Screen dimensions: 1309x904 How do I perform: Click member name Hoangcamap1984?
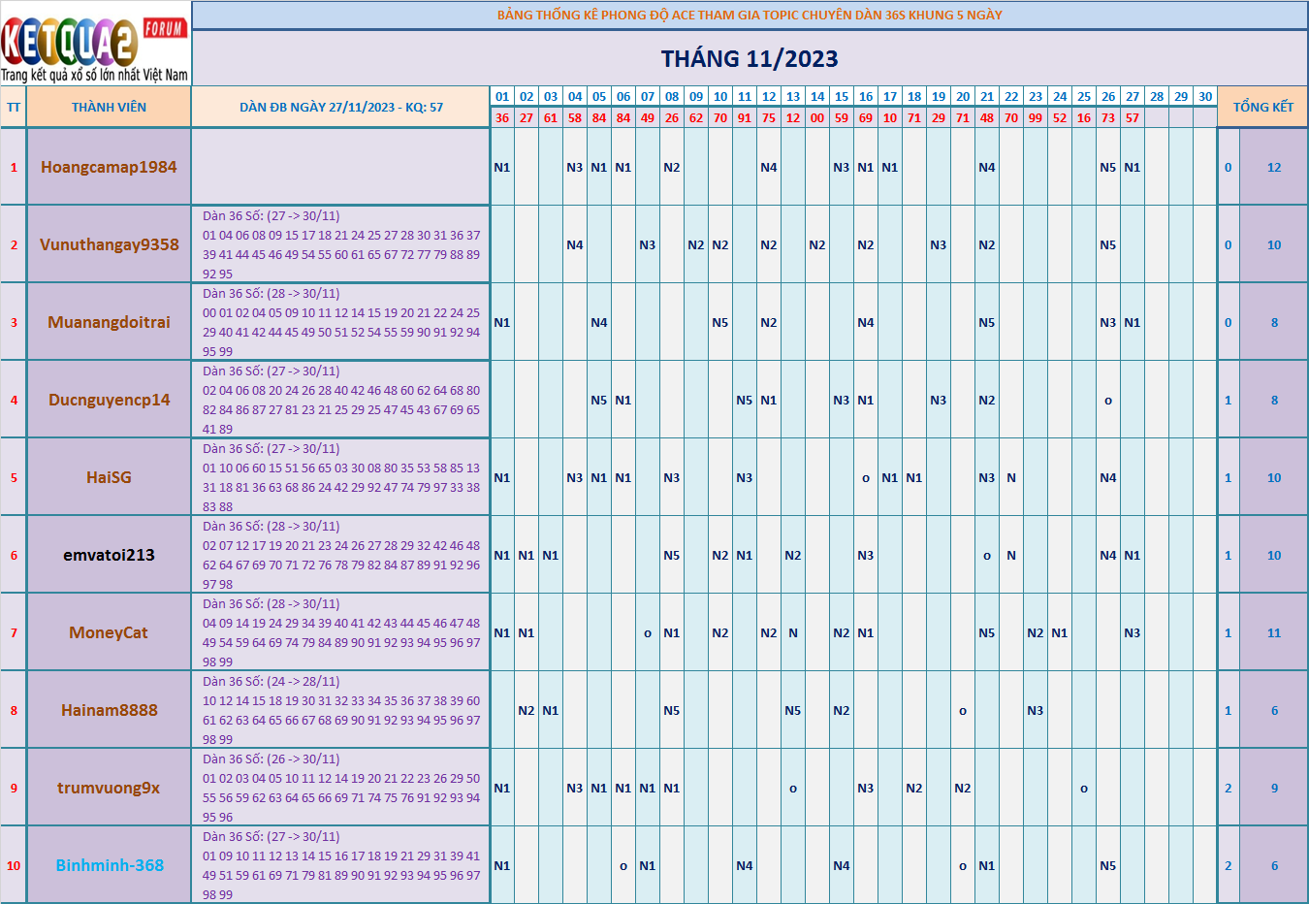point(109,167)
